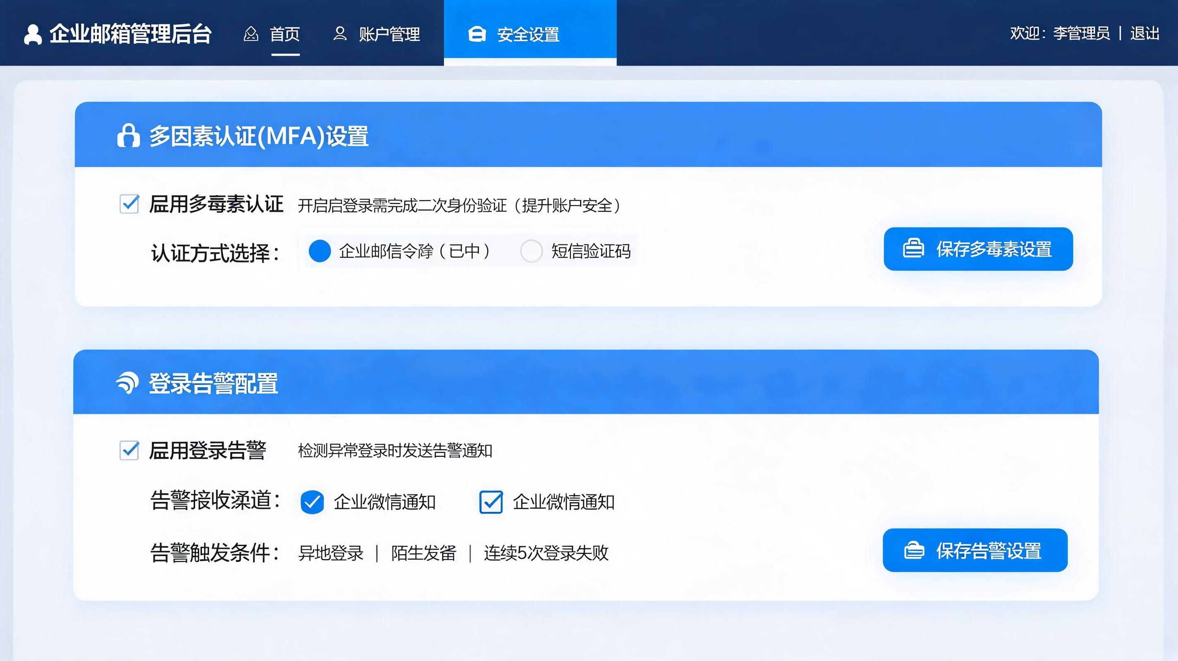Screen dimensions: 1178x661
Task: Click the padlock icon in MFA header
Action: pos(129,135)
